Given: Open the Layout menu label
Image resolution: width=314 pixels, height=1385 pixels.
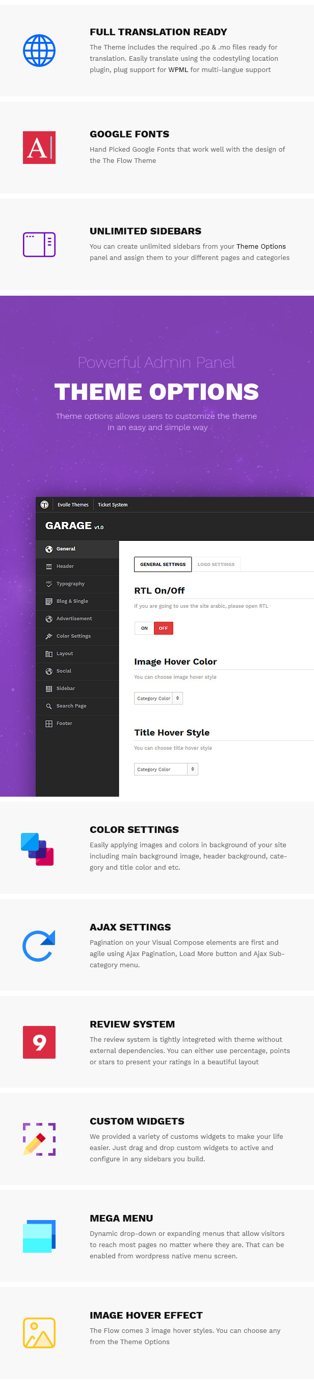Looking at the screenshot, I should point(64,654).
